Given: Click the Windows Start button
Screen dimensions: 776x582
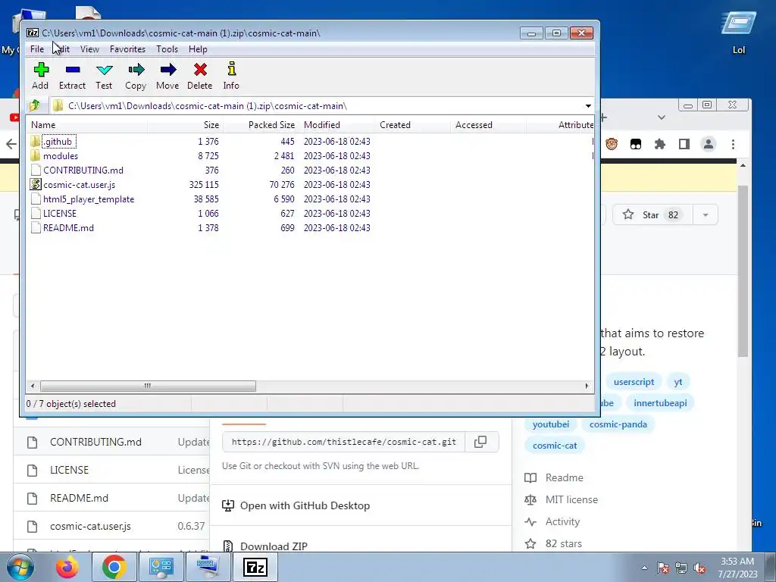Looking at the screenshot, I should [x=20, y=567].
